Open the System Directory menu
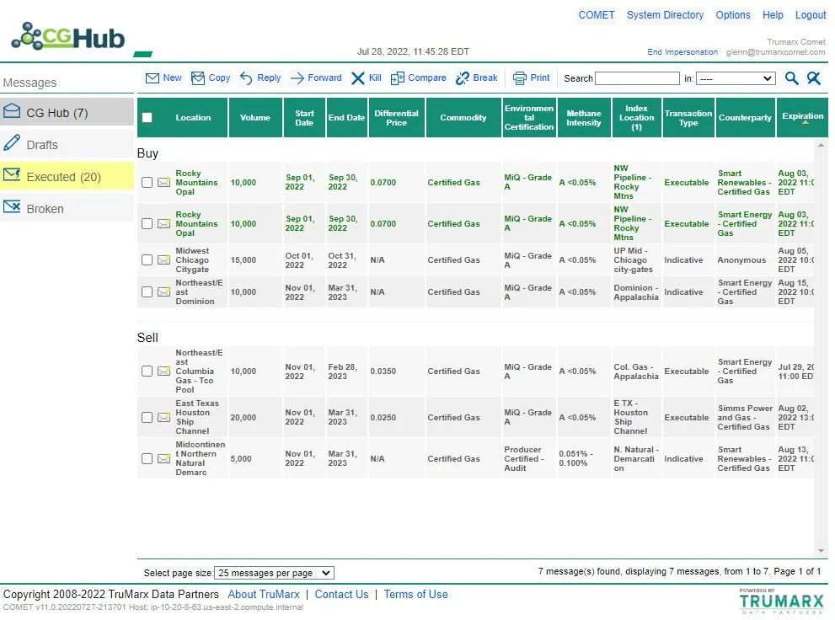 tap(665, 14)
